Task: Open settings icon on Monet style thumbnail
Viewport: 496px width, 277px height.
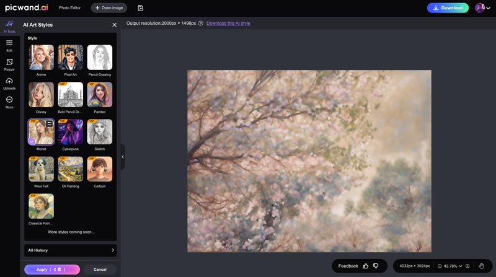Action: (50, 124)
